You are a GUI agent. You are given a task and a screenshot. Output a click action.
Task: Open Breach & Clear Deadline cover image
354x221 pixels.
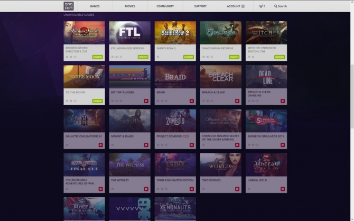266,77
